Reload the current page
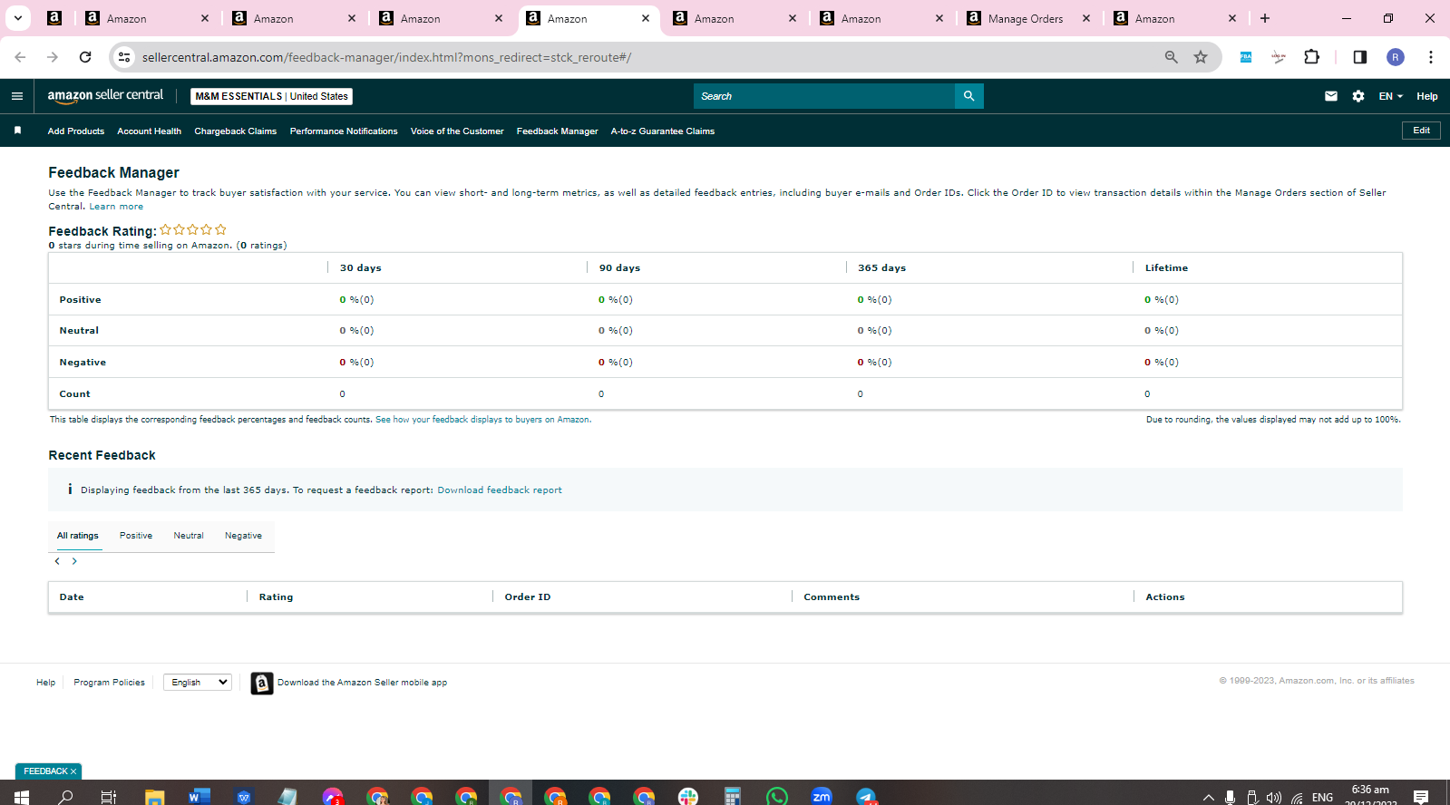This screenshot has width=1450, height=805. [85, 57]
